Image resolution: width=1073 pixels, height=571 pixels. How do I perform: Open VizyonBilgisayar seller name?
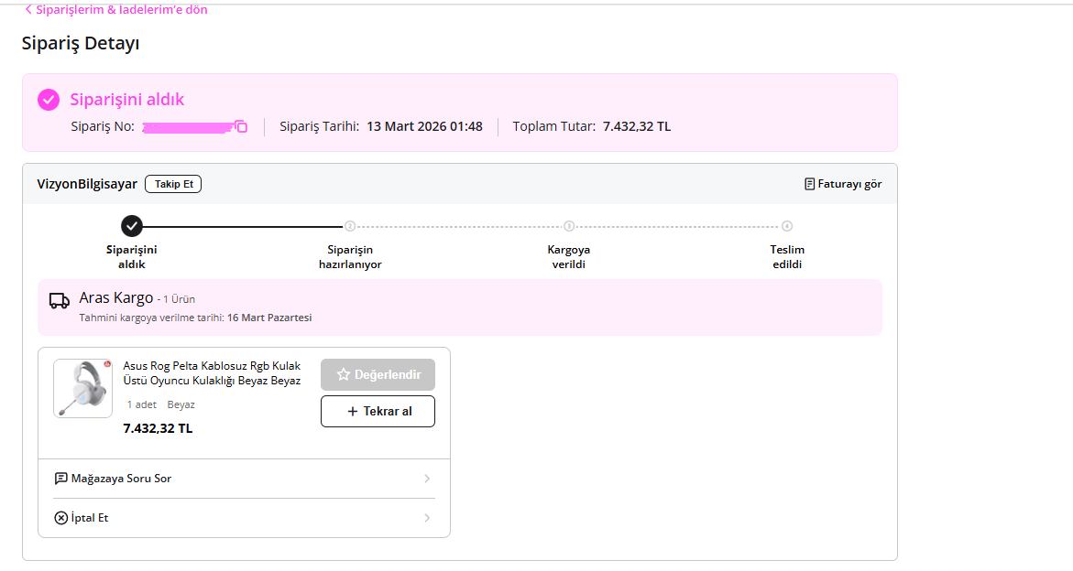(x=87, y=184)
